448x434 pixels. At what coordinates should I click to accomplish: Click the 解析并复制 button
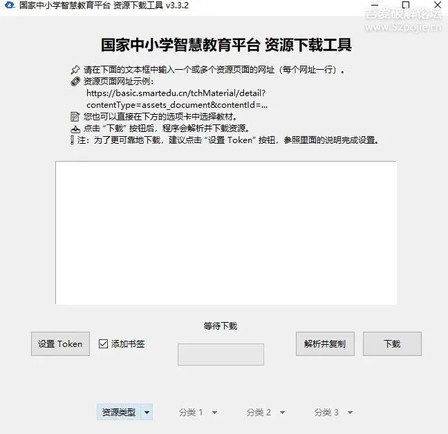point(325,343)
